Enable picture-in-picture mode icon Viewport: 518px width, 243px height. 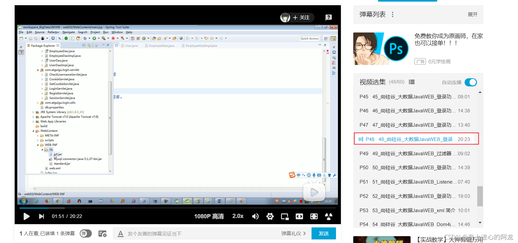click(x=285, y=216)
